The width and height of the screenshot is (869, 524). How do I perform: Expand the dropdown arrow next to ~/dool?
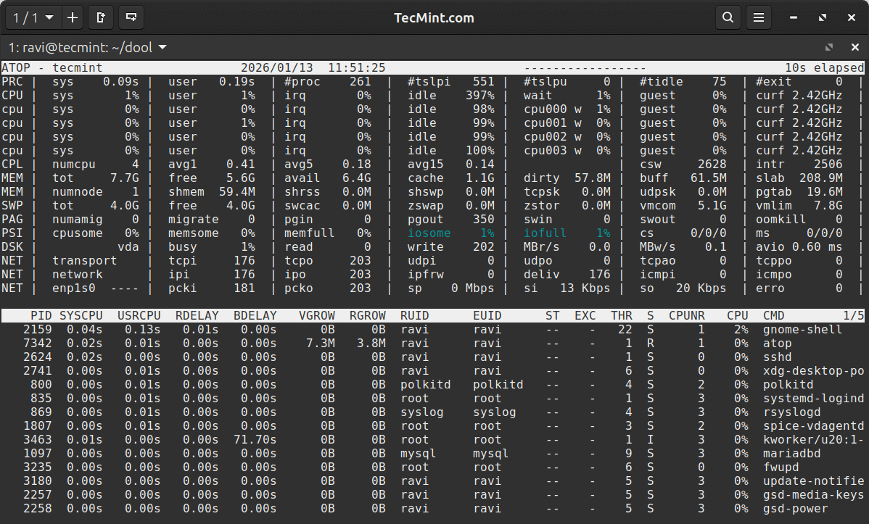coord(161,46)
